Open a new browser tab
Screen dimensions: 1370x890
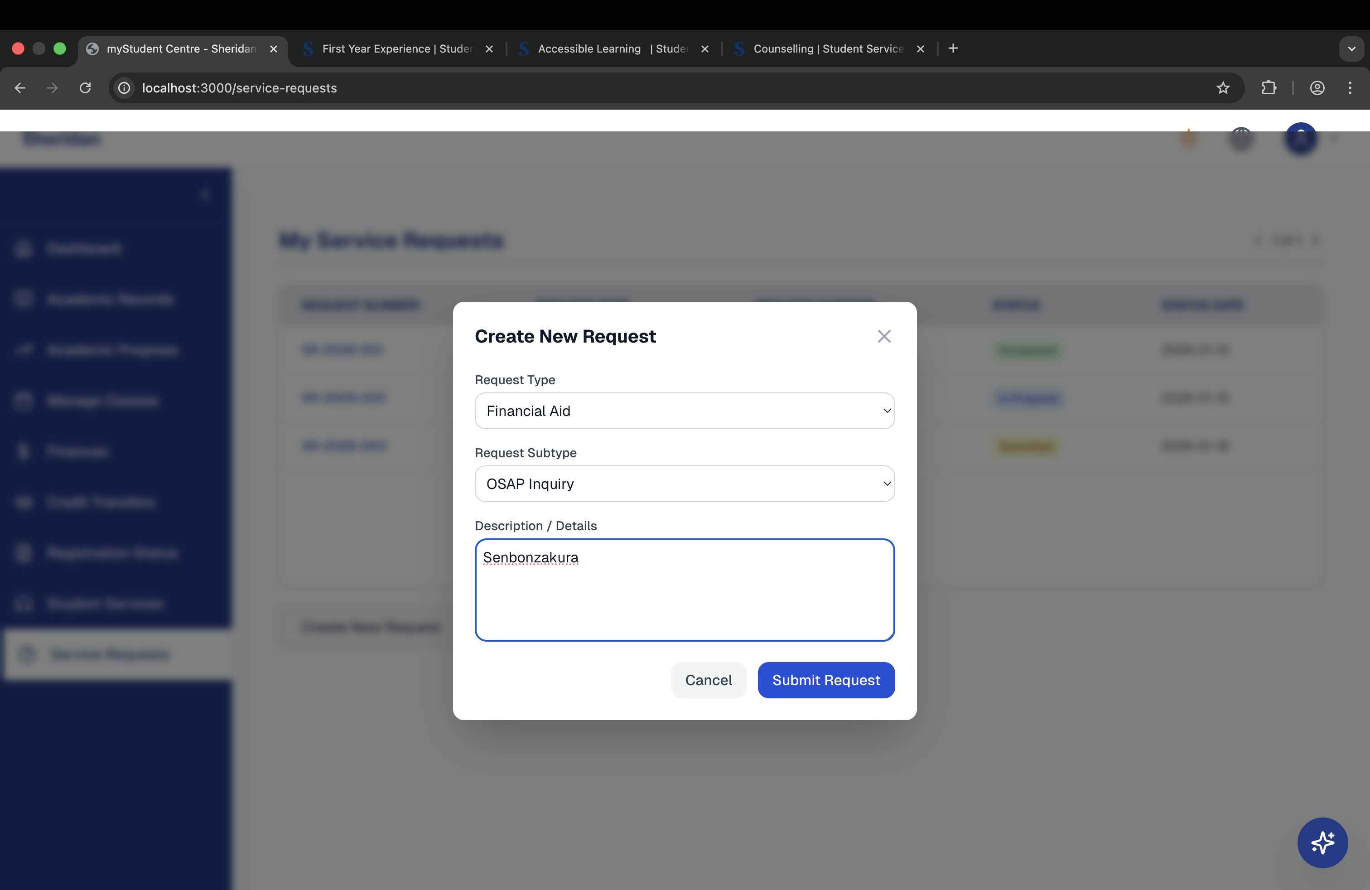tap(953, 48)
